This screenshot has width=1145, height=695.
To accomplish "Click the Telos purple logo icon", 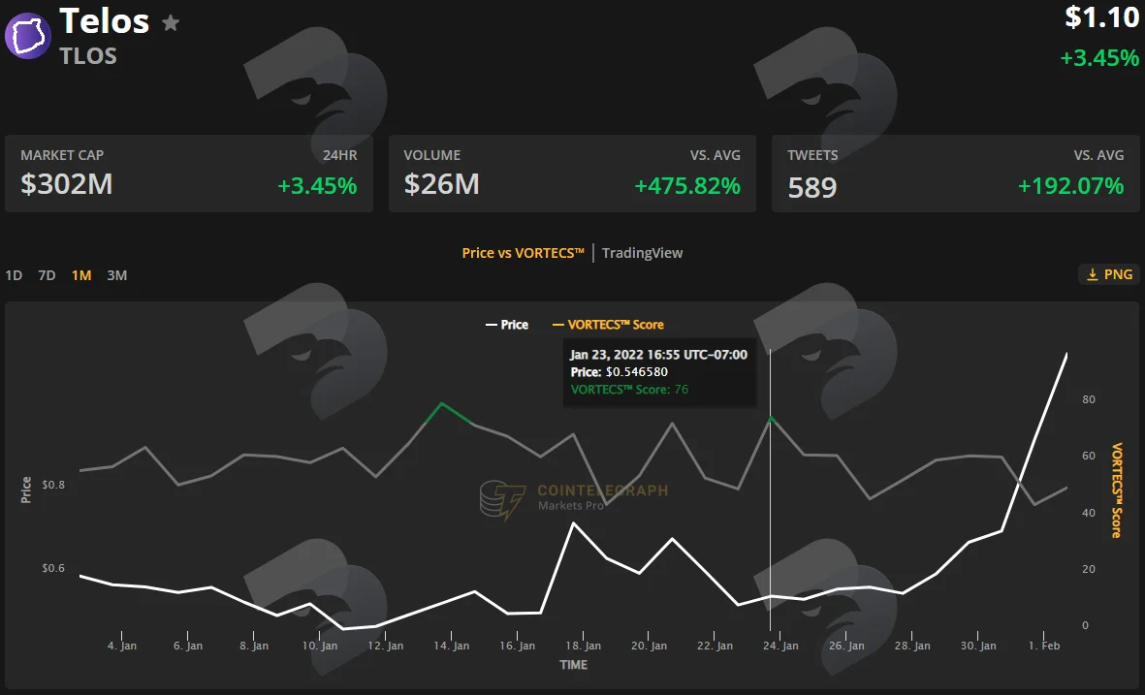I will click(x=28, y=35).
